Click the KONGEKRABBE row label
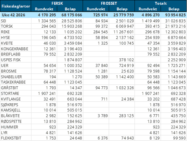 (14, 49)
